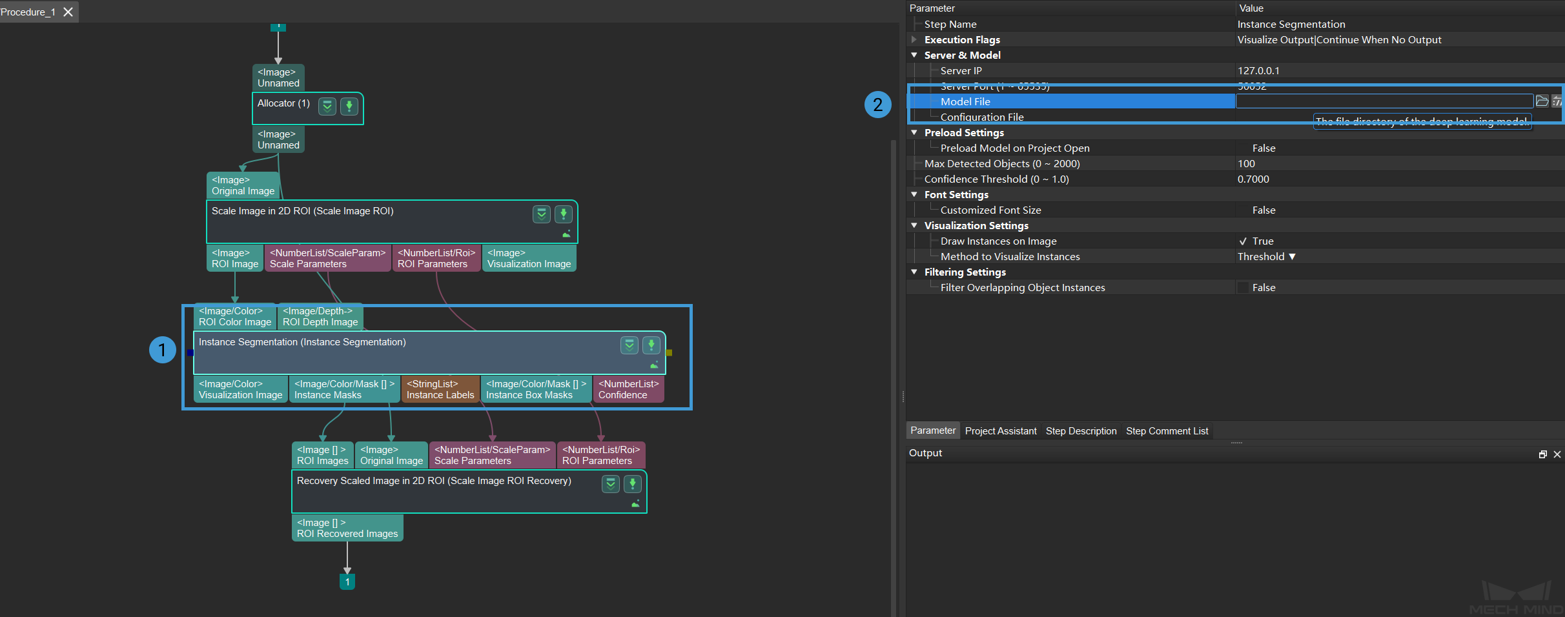Click the run-step arrow on Scale Image ROI node
This screenshot has height=617, width=1565.
click(564, 214)
